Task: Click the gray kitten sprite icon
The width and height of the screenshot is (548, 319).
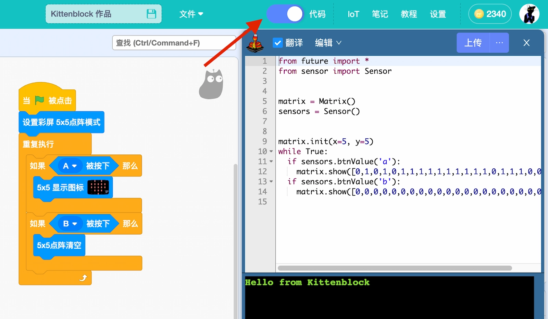Action: pos(211,84)
